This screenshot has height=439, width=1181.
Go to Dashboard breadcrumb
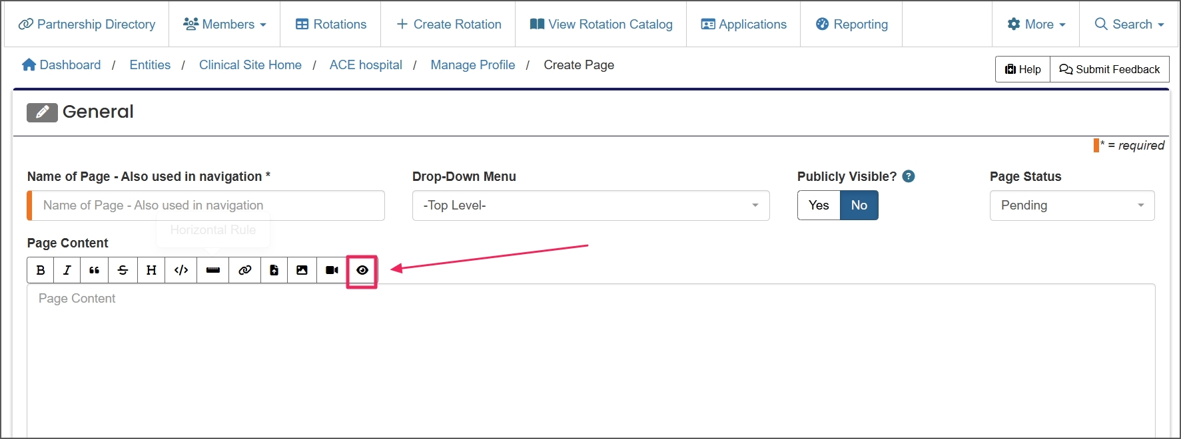point(61,65)
